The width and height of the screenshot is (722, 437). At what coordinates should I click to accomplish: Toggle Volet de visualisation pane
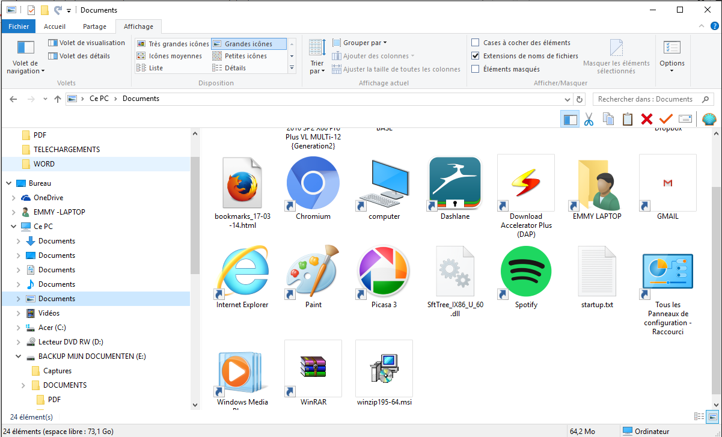click(x=87, y=43)
